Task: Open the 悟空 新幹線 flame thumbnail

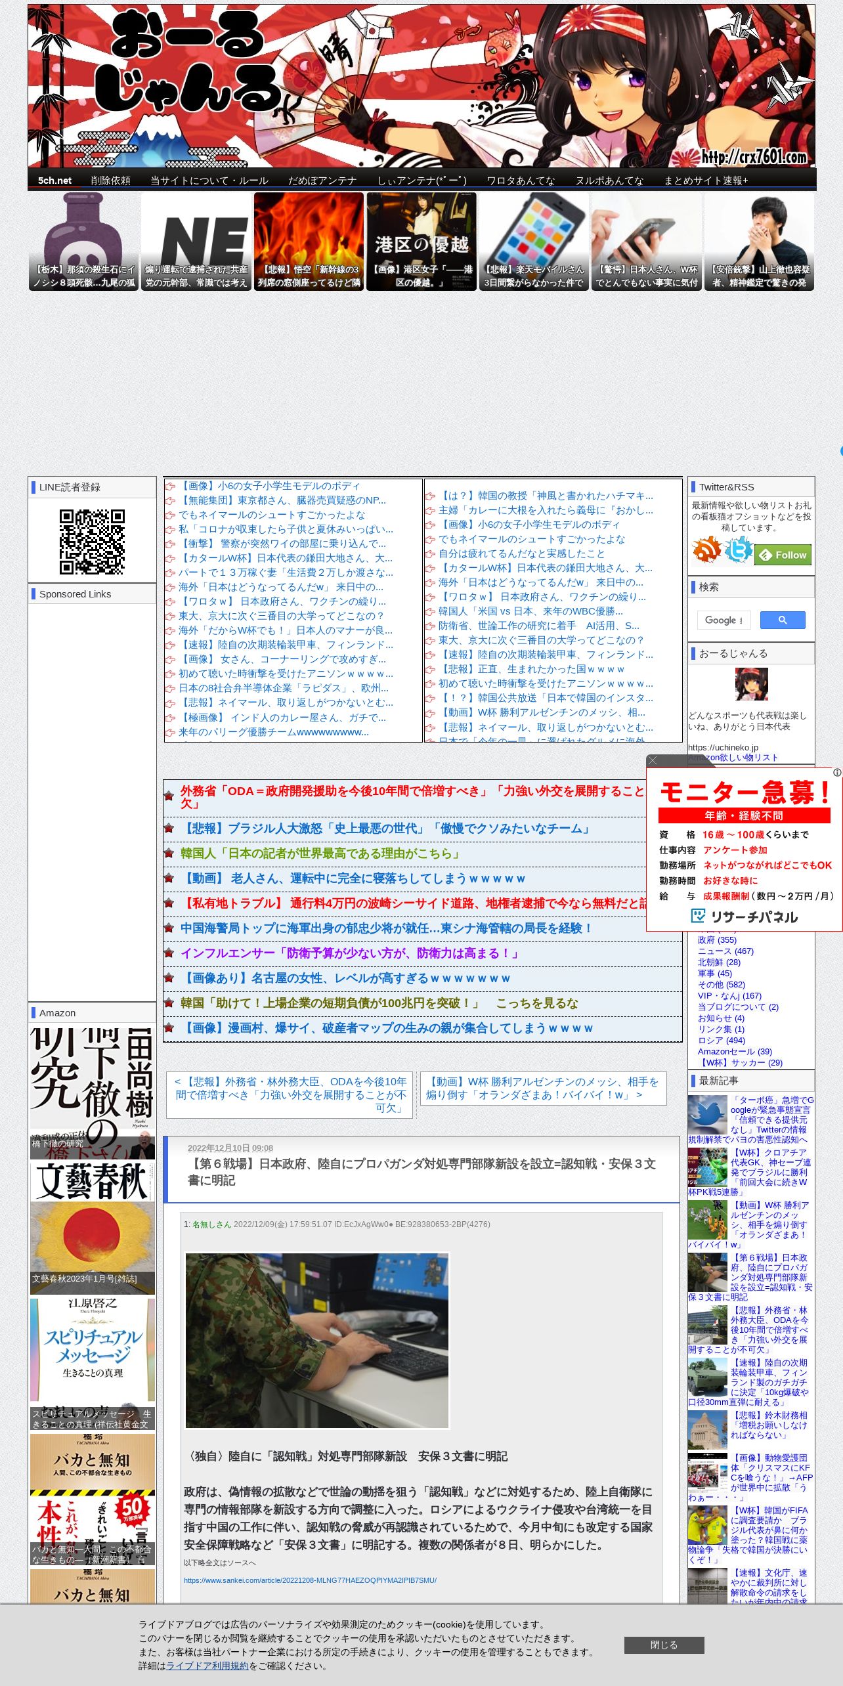Action: pyautogui.click(x=309, y=241)
